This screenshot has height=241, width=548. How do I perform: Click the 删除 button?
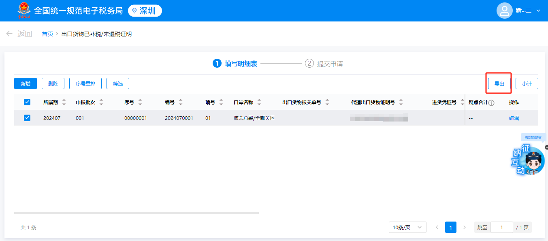53,83
